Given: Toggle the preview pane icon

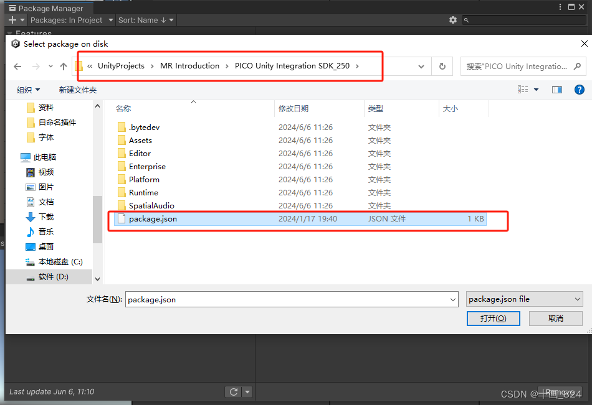Looking at the screenshot, I should click(557, 90).
